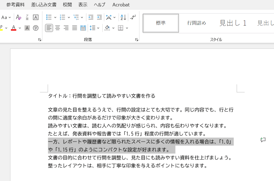Click the Phonetic Guide (ruby) icon
Viewport: 274px width, 181px height.
click(x=27, y=17)
